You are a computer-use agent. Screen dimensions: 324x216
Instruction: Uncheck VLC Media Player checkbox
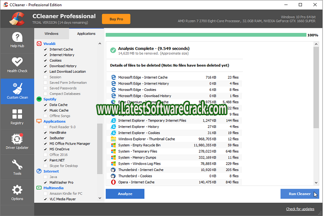coord(45,199)
